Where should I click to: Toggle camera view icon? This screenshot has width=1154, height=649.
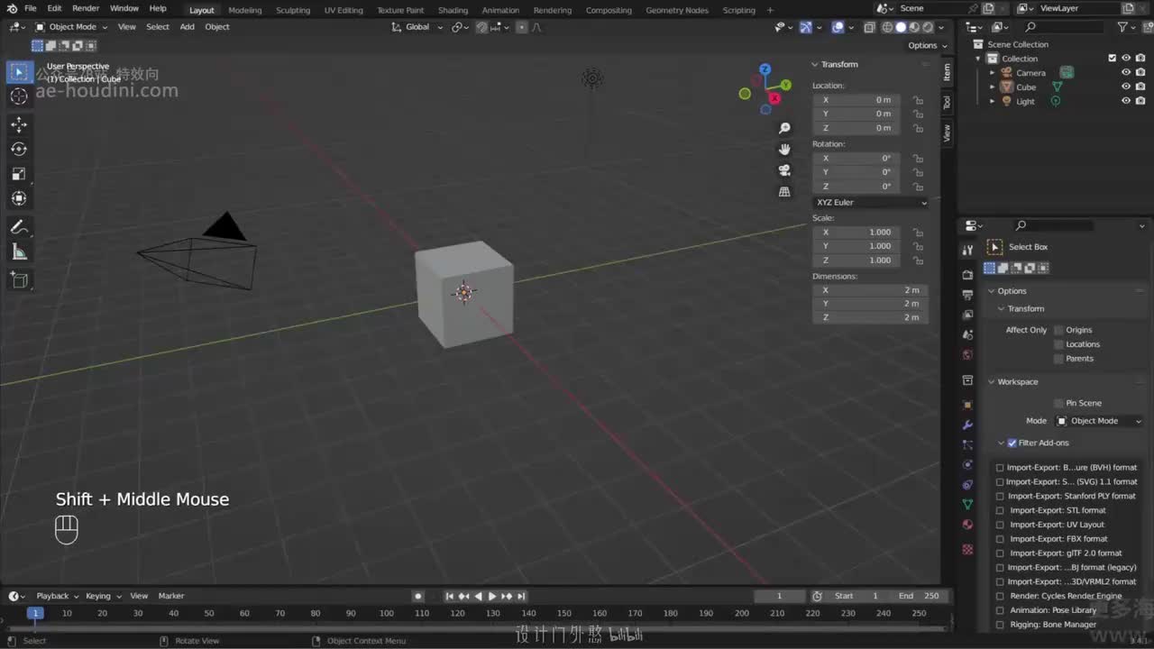click(784, 170)
